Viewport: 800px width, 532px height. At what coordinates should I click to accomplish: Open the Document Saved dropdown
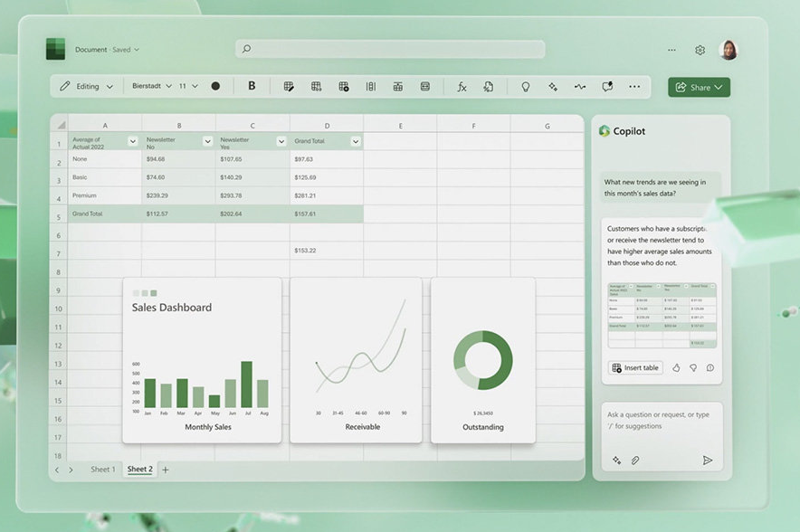click(107, 50)
